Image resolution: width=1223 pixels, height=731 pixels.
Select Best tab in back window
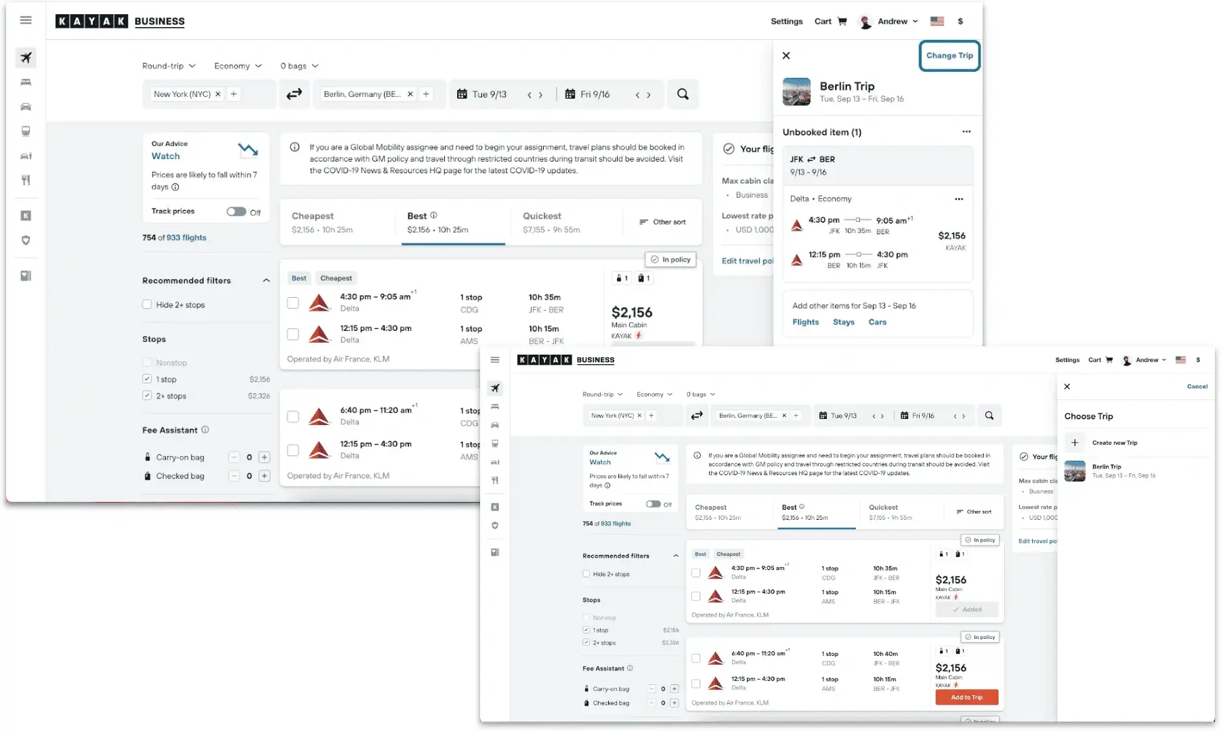pyautogui.click(x=454, y=223)
